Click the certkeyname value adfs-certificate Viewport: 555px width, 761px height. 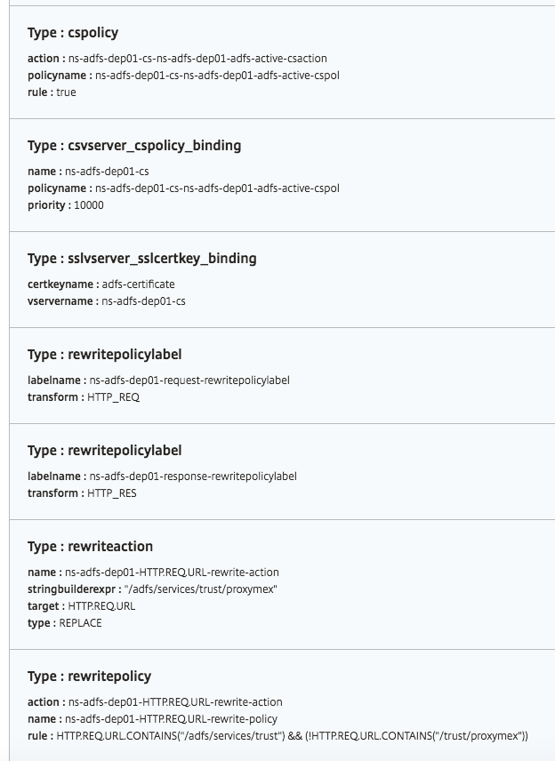(139, 284)
